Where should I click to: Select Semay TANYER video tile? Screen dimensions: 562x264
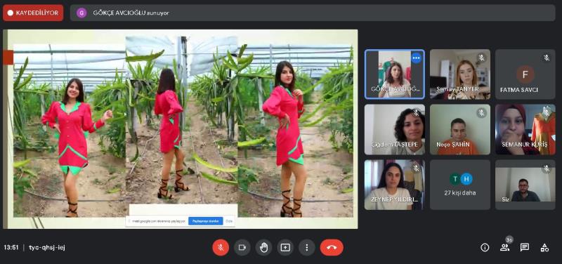coord(460,74)
